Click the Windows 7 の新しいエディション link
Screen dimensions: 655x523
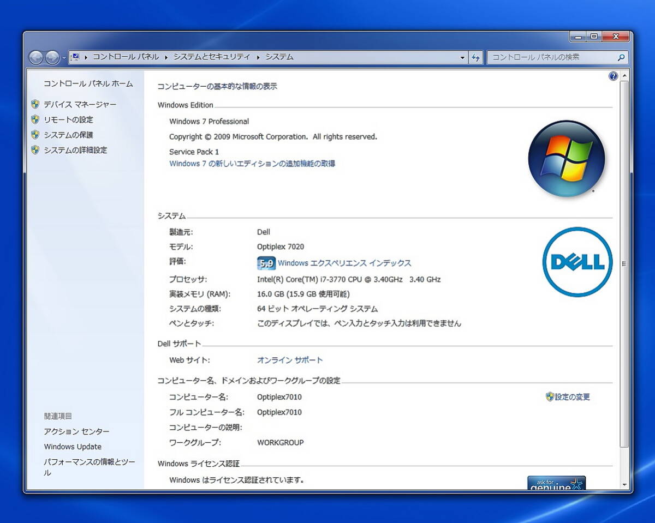click(x=252, y=164)
